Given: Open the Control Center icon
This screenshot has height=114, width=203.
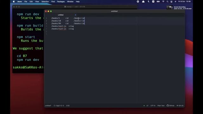Looking at the screenshot, I should click(171, 2).
